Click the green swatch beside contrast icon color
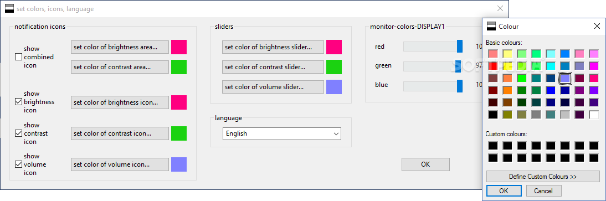 click(x=179, y=133)
